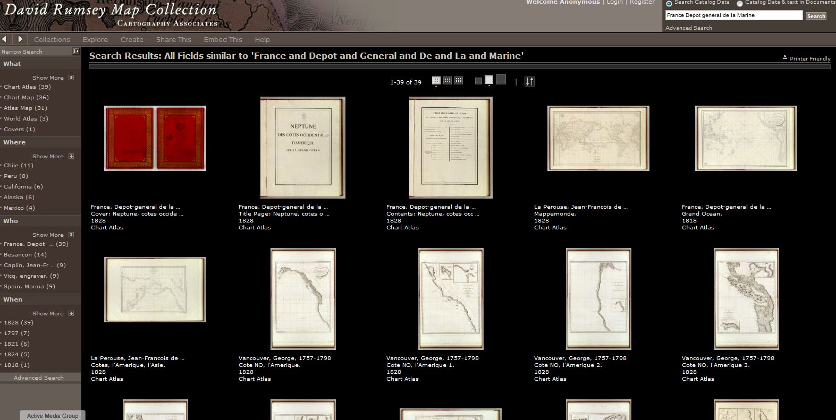Click the Active Media Group tab
The height and width of the screenshot is (420, 836).
(53, 415)
